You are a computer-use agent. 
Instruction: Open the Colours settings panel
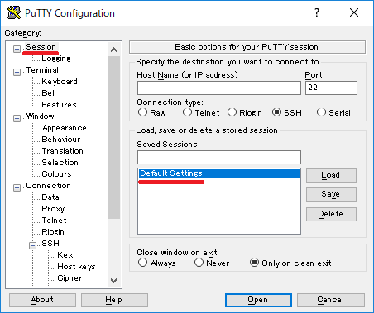coord(56,174)
